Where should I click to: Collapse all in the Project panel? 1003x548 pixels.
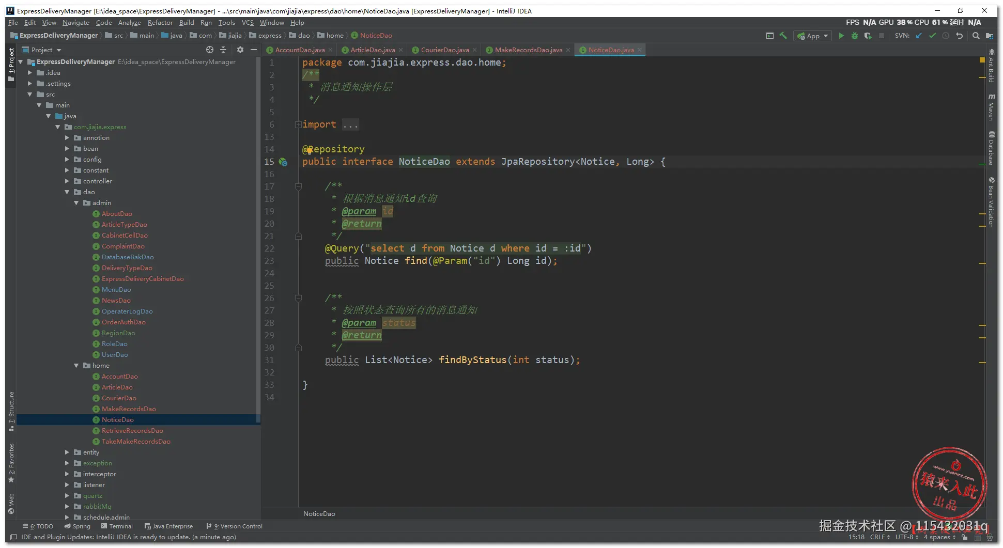(x=223, y=50)
